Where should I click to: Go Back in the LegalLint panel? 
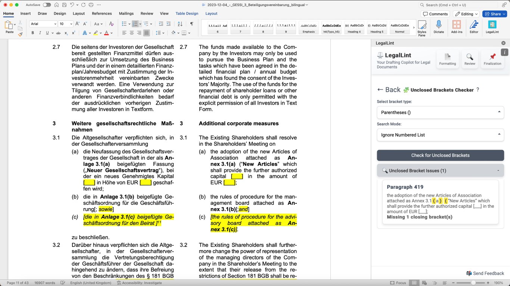point(389,90)
